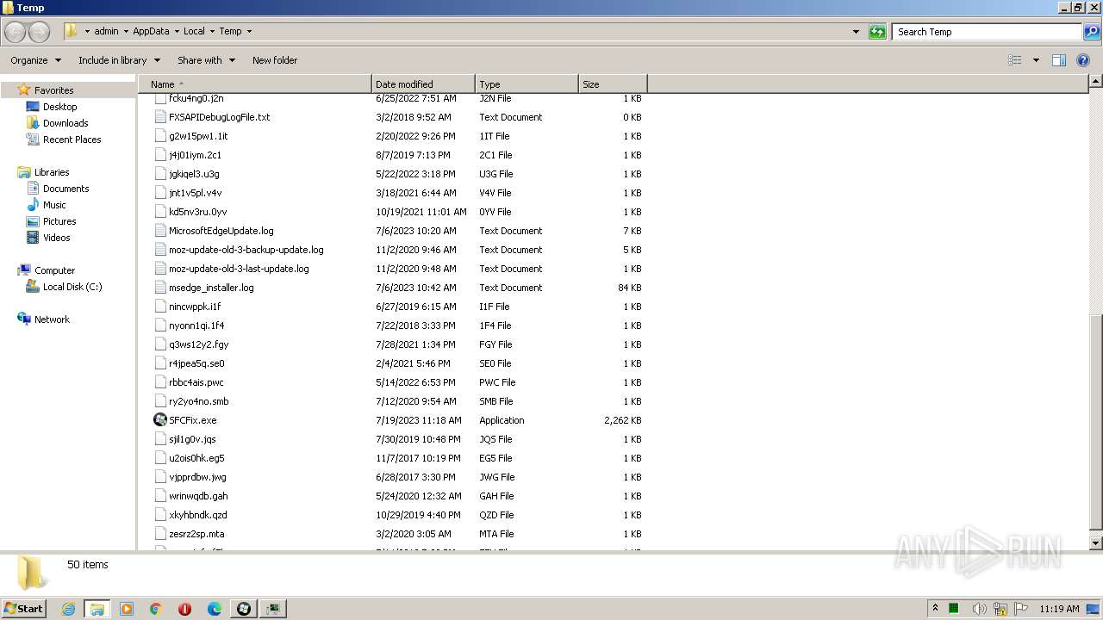The height and width of the screenshot is (620, 1103).
Task: Open the Share with dropdown
Action: [x=206, y=60]
